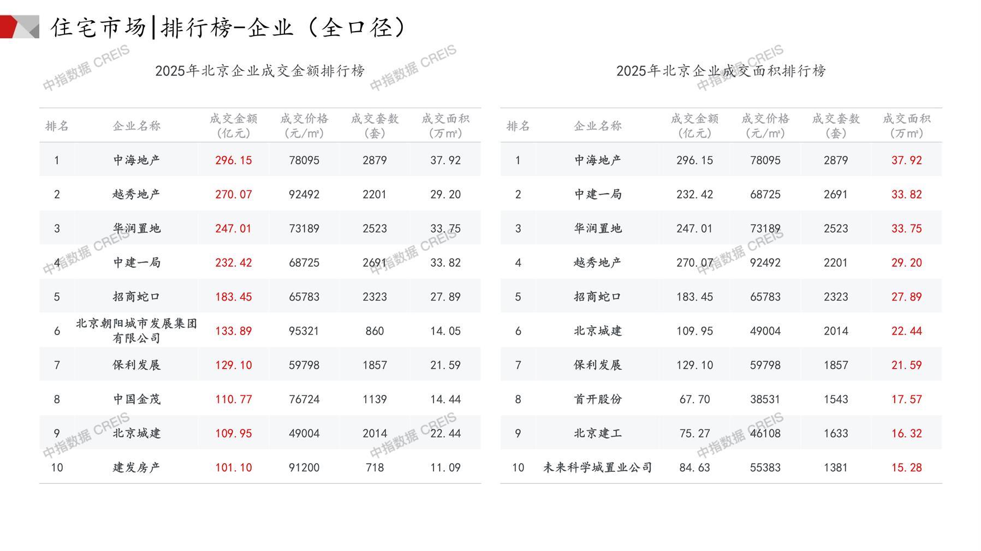981x551 pixels.
Task: Click the transaction amount 84.63
Action: 694,468
